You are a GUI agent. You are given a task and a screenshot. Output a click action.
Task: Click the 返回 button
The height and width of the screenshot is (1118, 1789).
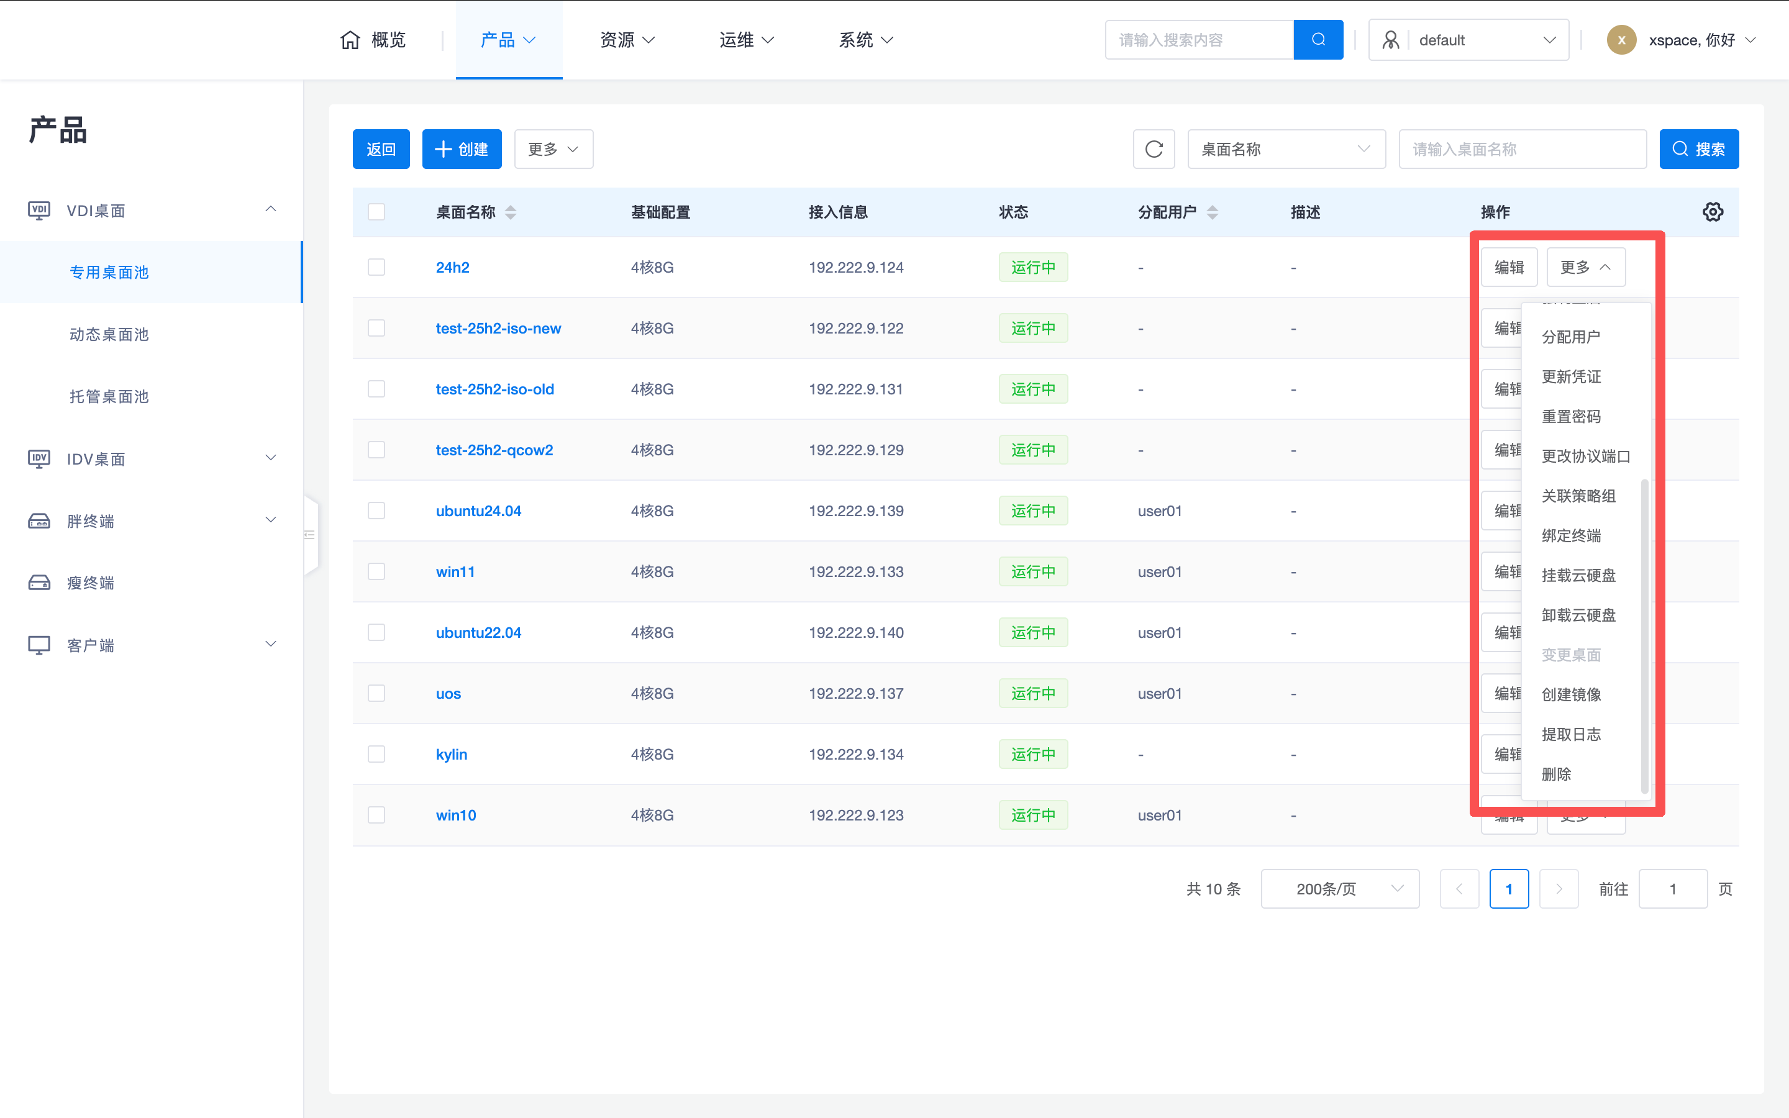(x=381, y=149)
